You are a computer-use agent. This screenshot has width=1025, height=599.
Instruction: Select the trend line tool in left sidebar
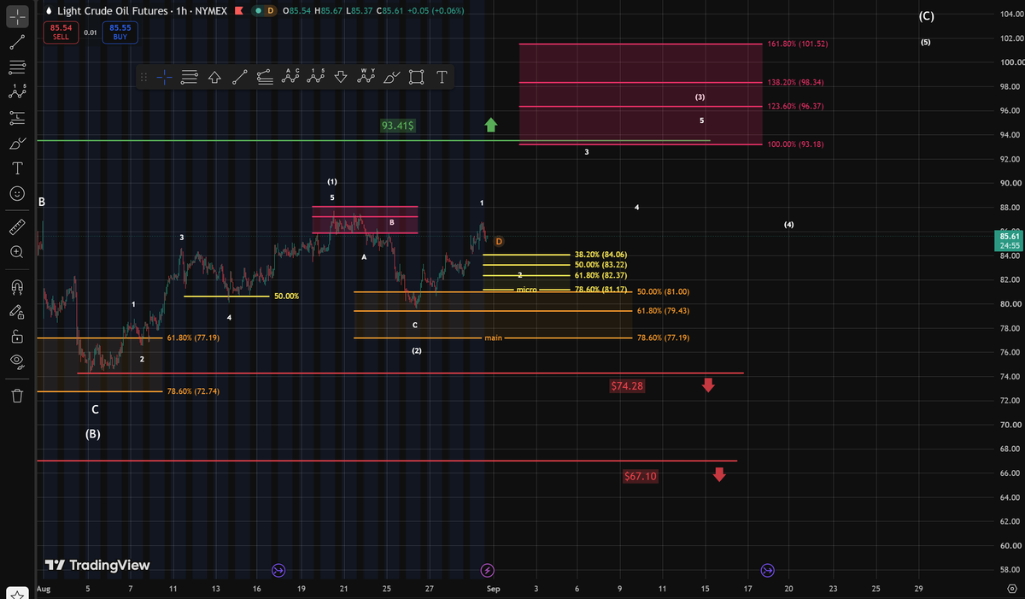click(x=18, y=41)
